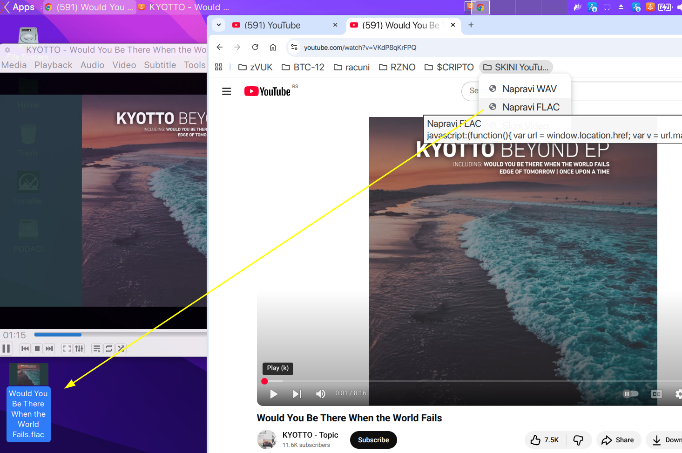Go to Chrome home page

tap(273, 47)
